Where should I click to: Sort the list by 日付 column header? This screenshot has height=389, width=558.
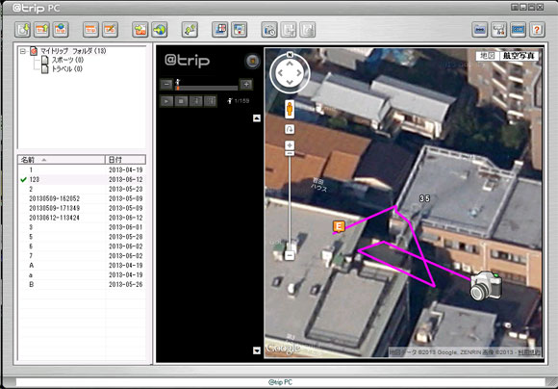[x=125, y=160]
